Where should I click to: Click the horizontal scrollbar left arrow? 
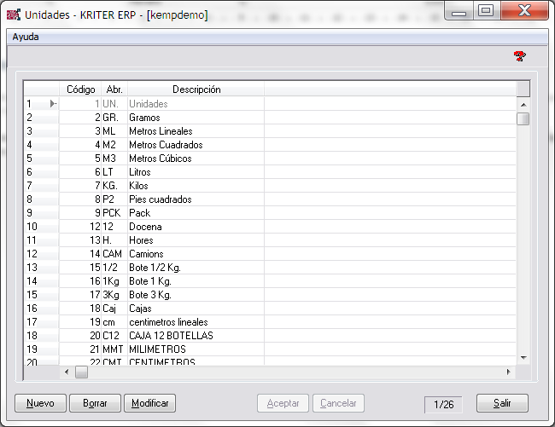tap(65, 372)
